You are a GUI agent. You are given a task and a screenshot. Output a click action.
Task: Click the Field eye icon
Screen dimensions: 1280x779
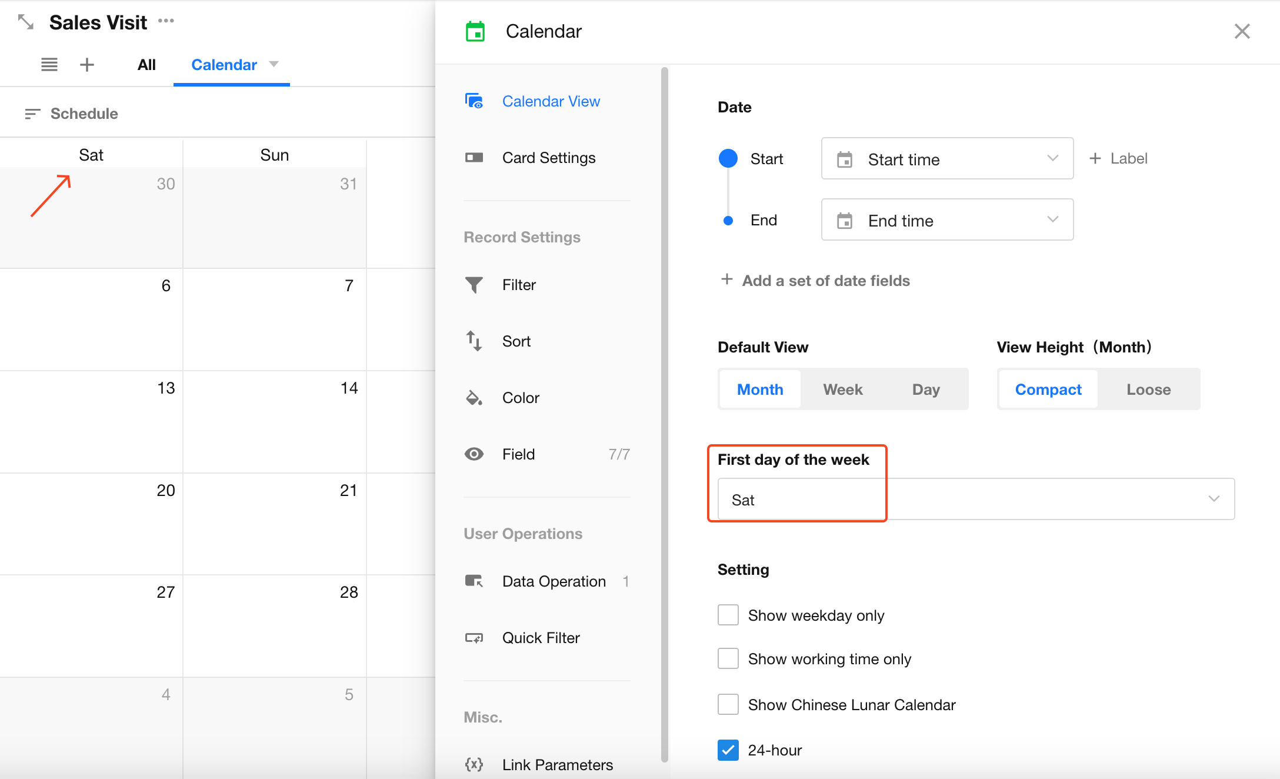[x=474, y=454]
